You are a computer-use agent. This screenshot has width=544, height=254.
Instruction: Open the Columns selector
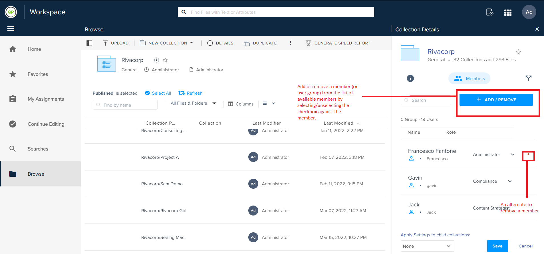pyautogui.click(x=241, y=104)
